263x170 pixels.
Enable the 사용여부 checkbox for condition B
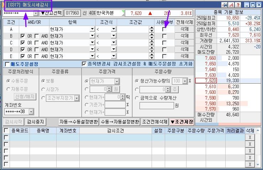click(164, 36)
